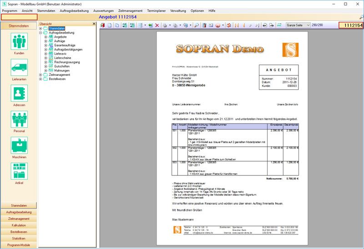
Task: Click the clipboard toolbar icon
Action: pyautogui.click(x=204, y=25)
